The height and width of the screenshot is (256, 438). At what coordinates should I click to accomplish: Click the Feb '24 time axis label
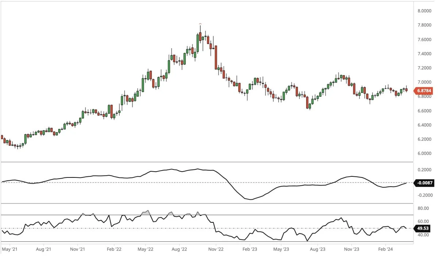tap(385, 249)
